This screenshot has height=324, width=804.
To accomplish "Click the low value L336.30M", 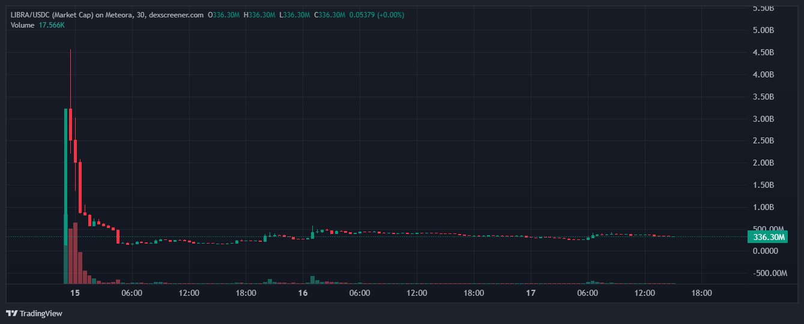I will 294,14.
